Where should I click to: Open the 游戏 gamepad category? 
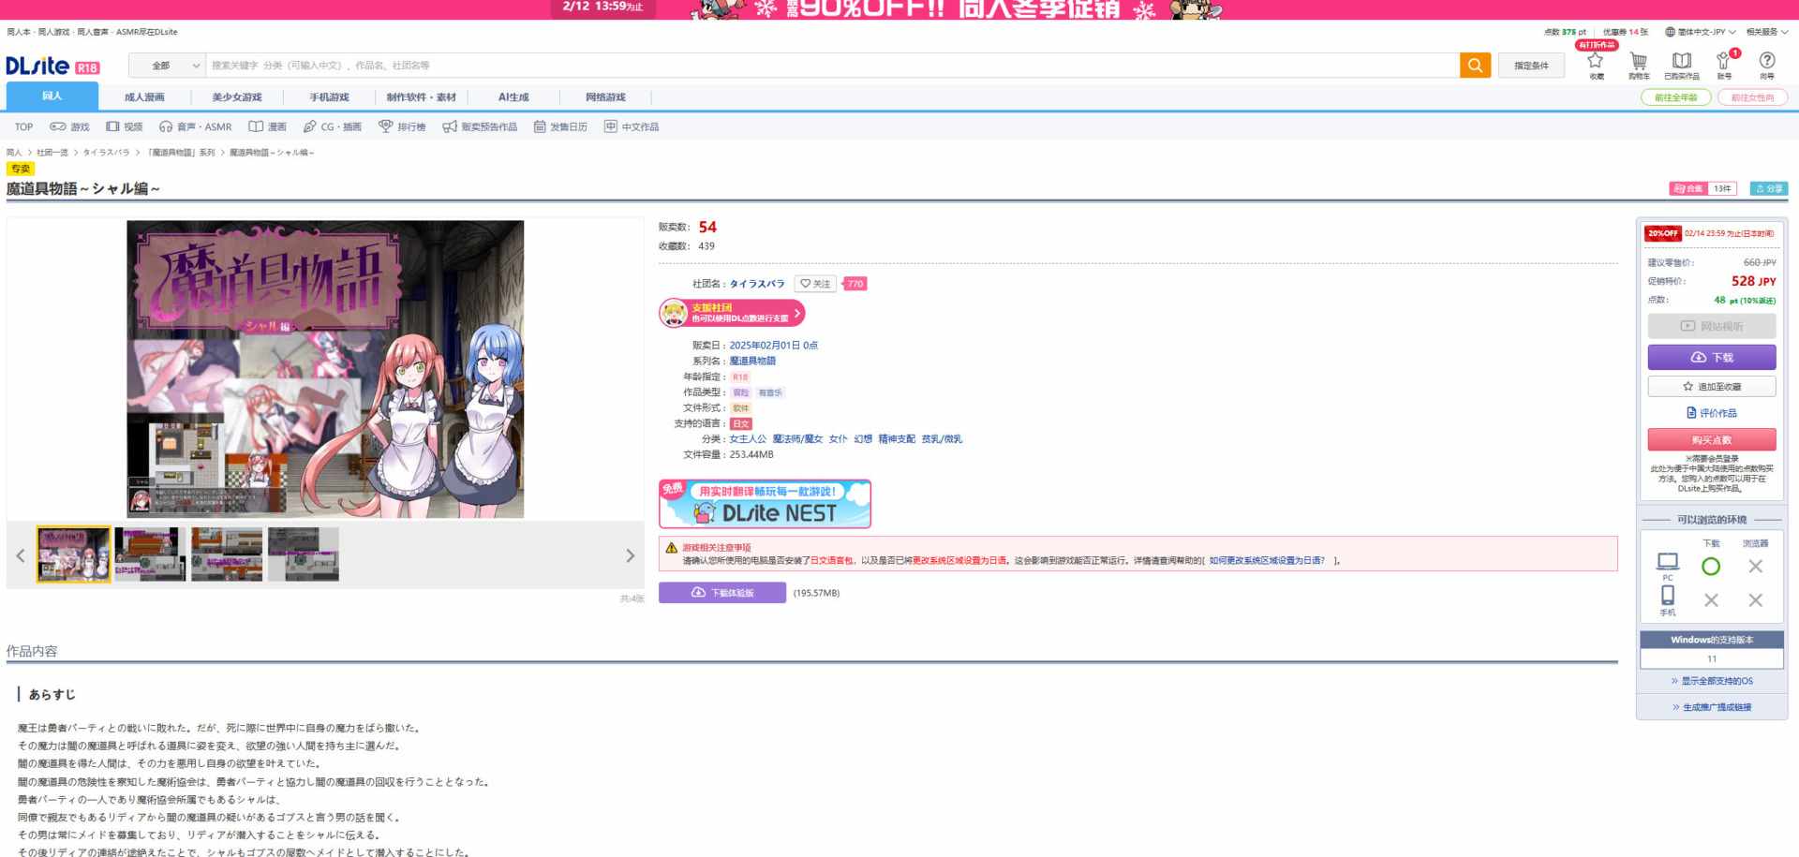click(x=69, y=126)
